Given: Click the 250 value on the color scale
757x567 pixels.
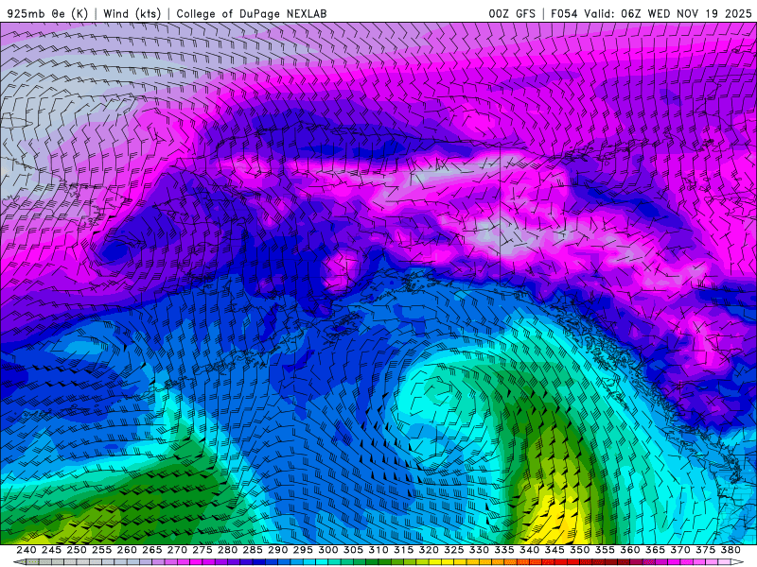Looking at the screenshot, I should 77,550.
